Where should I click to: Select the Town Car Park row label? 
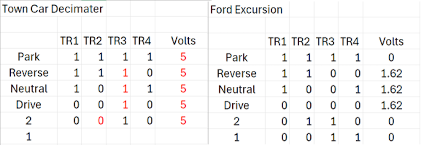click(29, 57)
